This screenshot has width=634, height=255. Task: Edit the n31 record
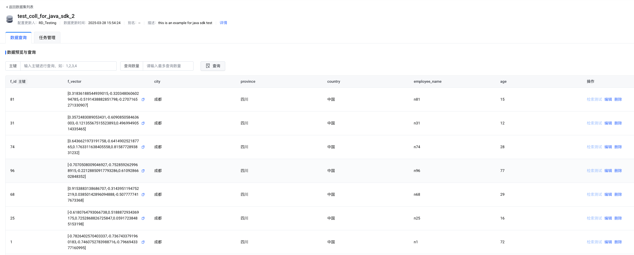tap(608, 123)
